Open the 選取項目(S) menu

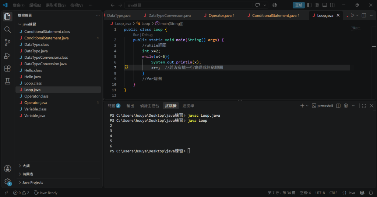56,5
